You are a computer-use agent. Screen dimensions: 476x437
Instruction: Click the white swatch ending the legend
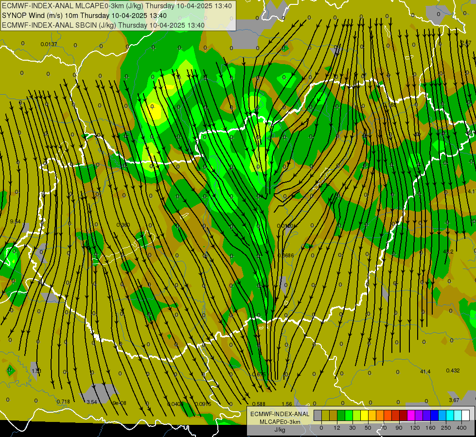click(x=466, y=415)
